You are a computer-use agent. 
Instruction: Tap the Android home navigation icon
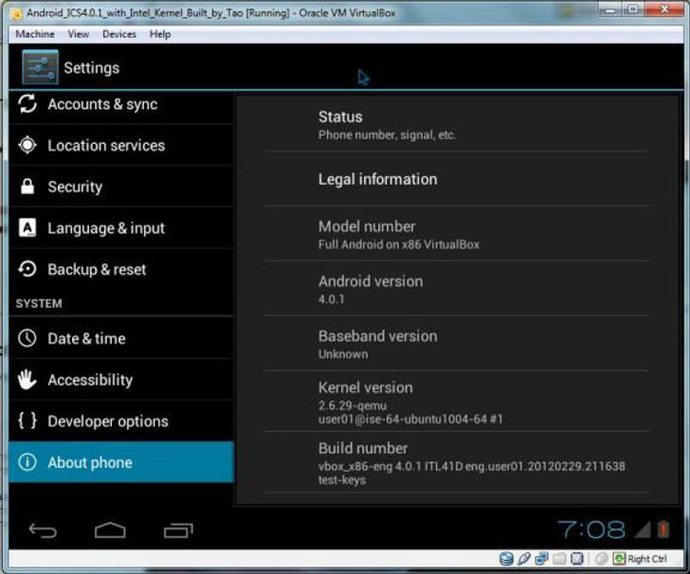pyautogui.click(x=110, y=530)
